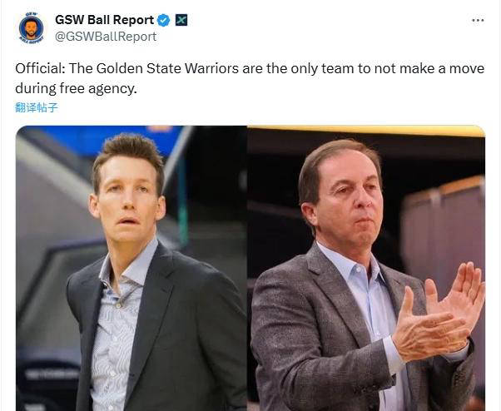Open the right photo of clapping man
The height and width of the screenshot is (411, 501).
(366, 268)
